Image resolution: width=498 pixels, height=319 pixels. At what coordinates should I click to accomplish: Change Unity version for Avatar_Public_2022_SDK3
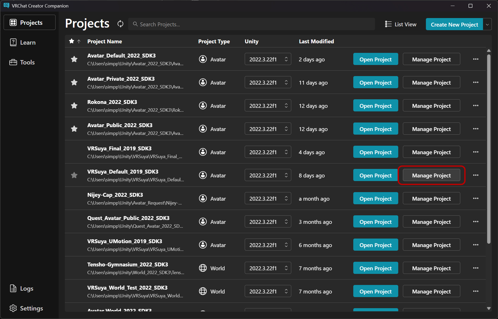point(268,129)
